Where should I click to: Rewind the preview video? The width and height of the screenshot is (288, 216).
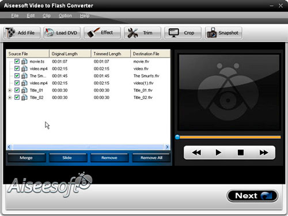coord(196,153)
